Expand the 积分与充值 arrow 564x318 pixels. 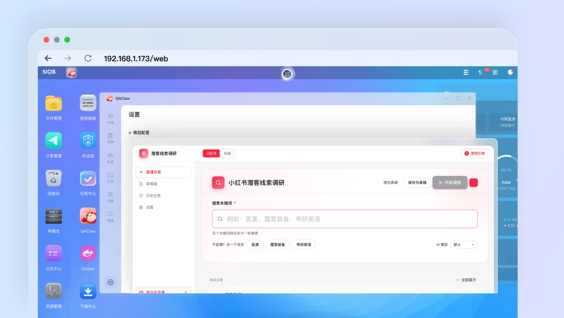tap(185, 292)
